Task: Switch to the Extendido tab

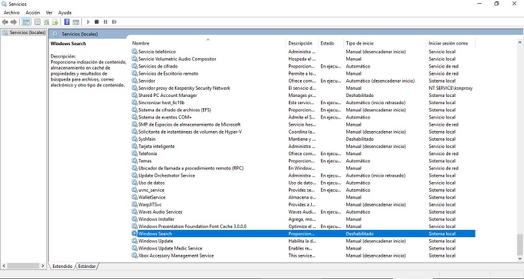Action: pyautogui.click(x=62, y=267)
